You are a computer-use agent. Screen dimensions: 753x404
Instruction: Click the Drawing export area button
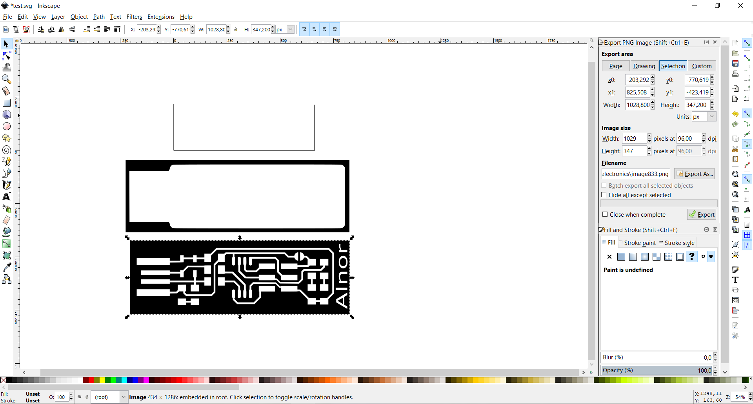click(644, 66)
